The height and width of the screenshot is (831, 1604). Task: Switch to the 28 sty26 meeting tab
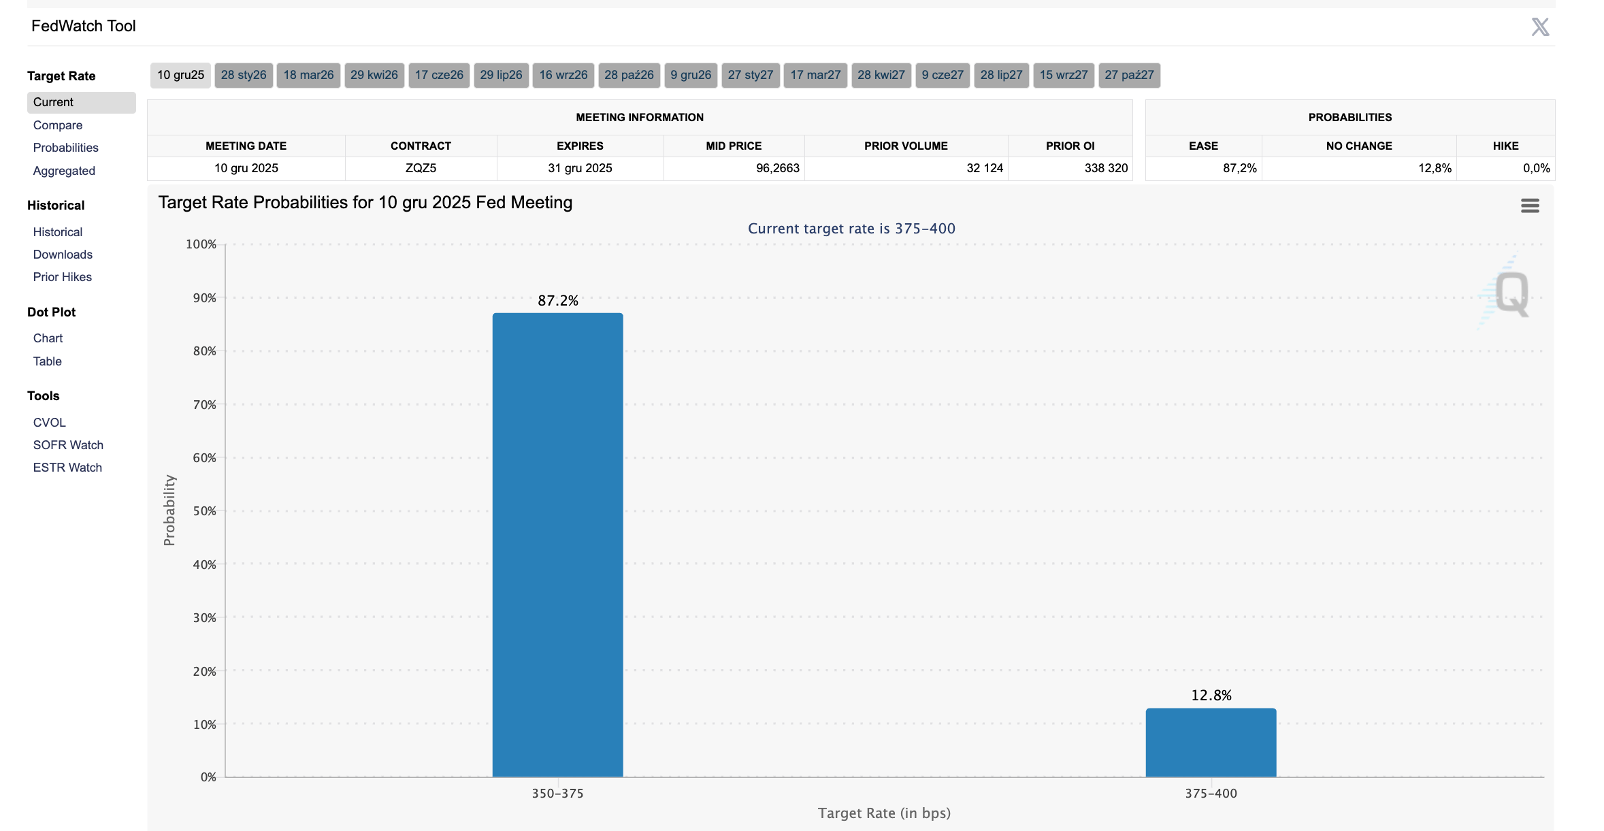(244, 75)
